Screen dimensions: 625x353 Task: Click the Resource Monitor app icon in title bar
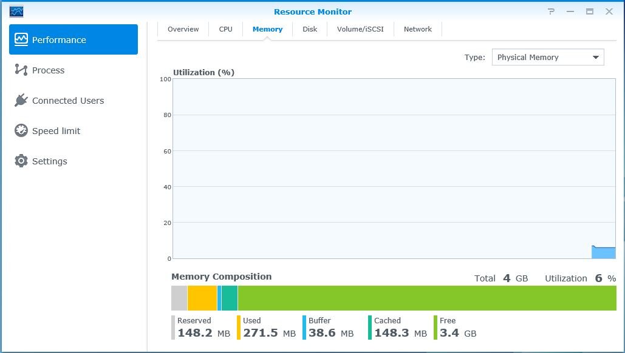tap(16, 11)
